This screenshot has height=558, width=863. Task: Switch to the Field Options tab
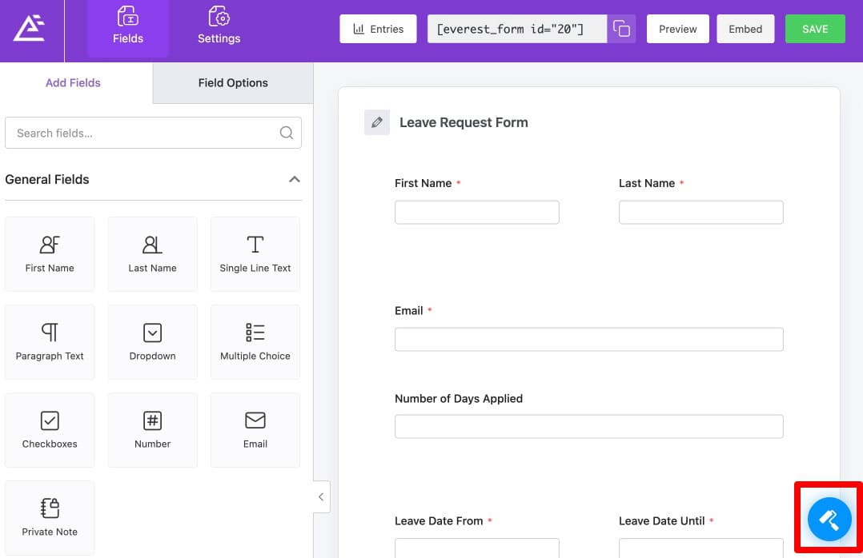click(233, 82)
